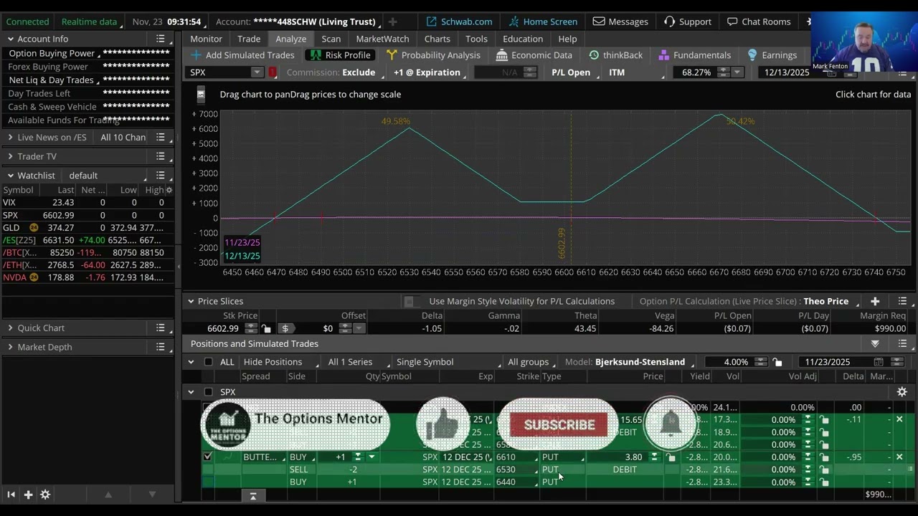
Task: Switch to Charts tab
Action: tap(437, 39)
